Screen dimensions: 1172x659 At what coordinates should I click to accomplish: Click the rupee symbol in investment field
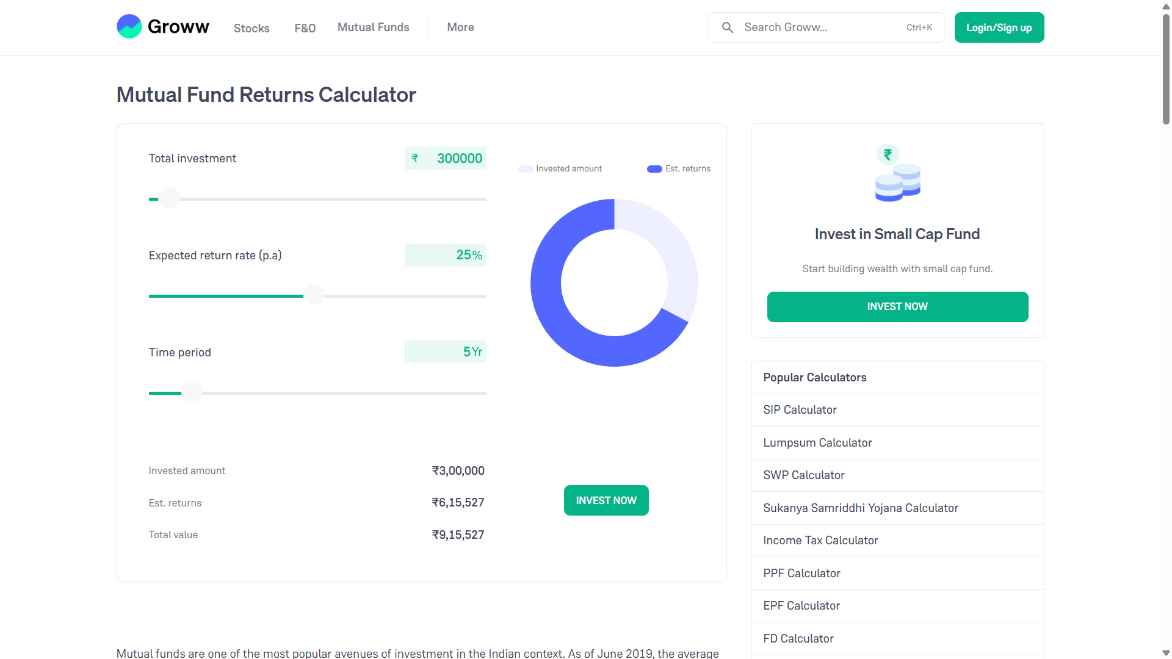click(x=415, y=158)
